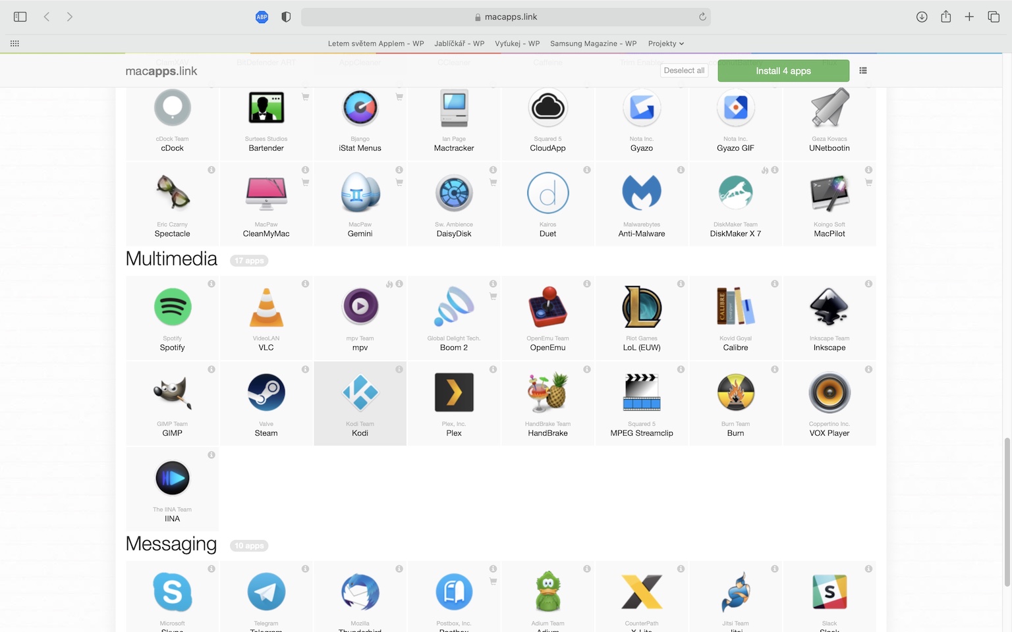Viewport: 1012px width, 632px height.
Task: Select the VOX Player speaker icon
Action: (829, 392)
